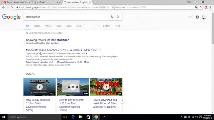214x120 pixels.
Task: Start voice search with microphone icon
Action: [112, 17]
